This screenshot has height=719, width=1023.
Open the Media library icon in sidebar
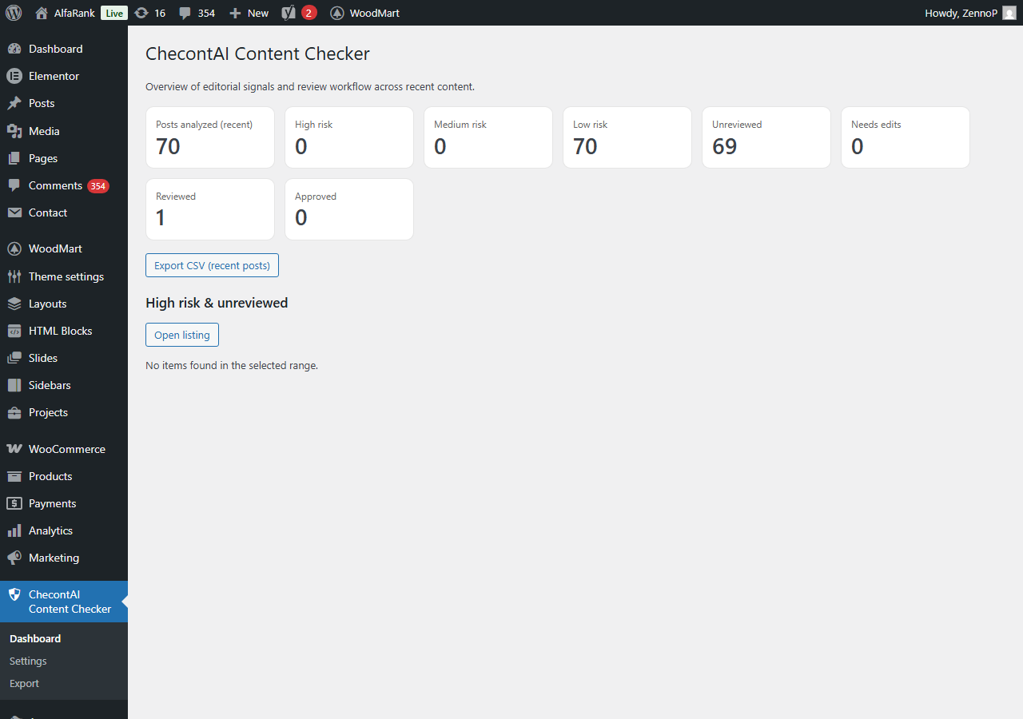pyautogui.click(x=14, y=131)
